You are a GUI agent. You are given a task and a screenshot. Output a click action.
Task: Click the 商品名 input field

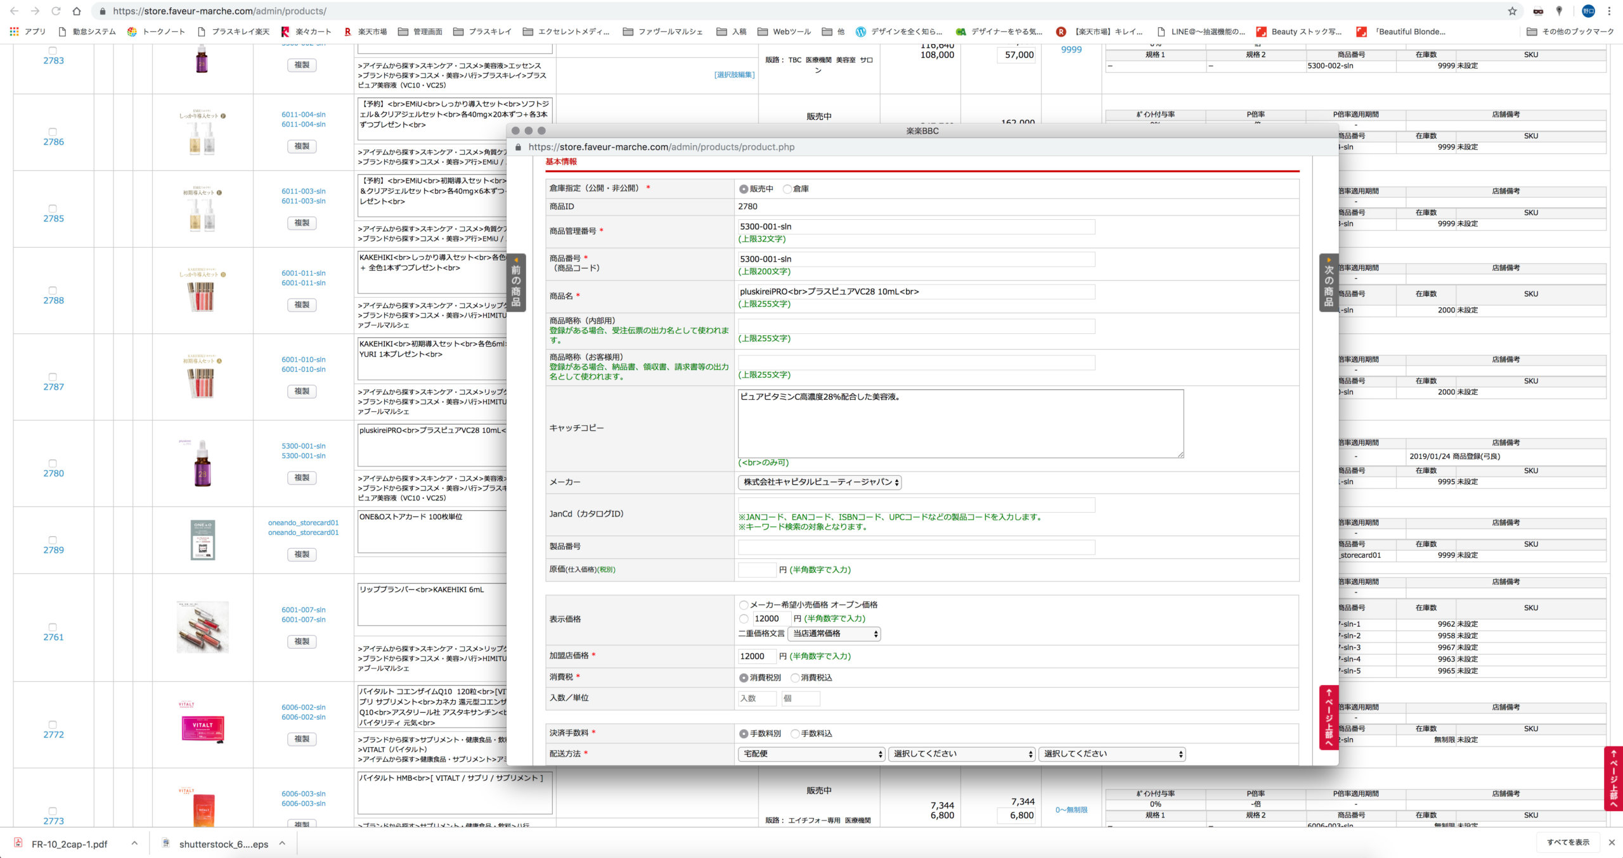915,291
